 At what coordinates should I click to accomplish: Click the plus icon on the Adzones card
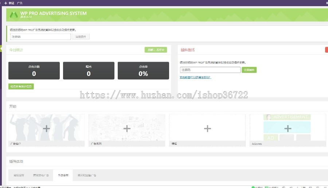pos(288,128)
